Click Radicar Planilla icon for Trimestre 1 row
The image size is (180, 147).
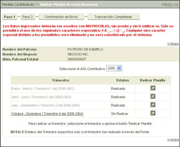point(153,88)
